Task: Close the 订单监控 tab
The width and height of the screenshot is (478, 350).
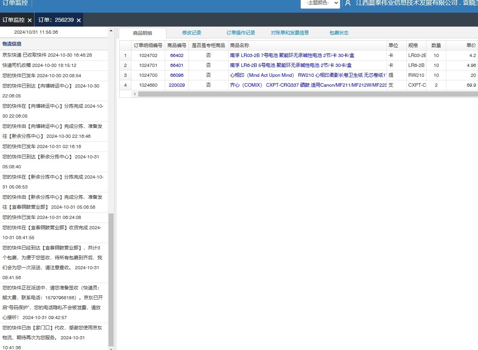Action: point(30,20)
